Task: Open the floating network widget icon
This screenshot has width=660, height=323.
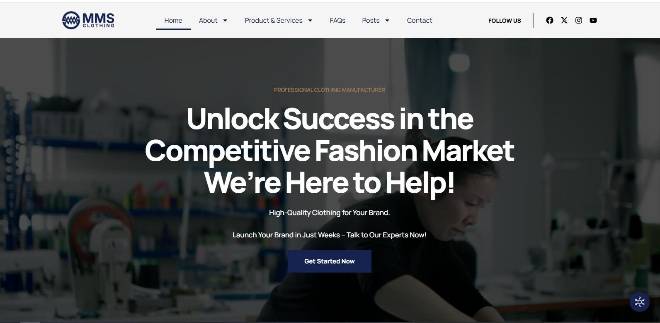Action: (x=640, y=302)
